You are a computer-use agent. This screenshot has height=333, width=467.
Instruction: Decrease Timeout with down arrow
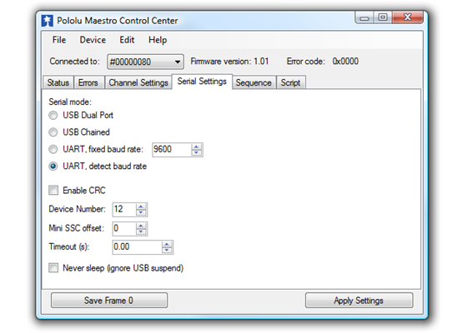coord(167,251)
